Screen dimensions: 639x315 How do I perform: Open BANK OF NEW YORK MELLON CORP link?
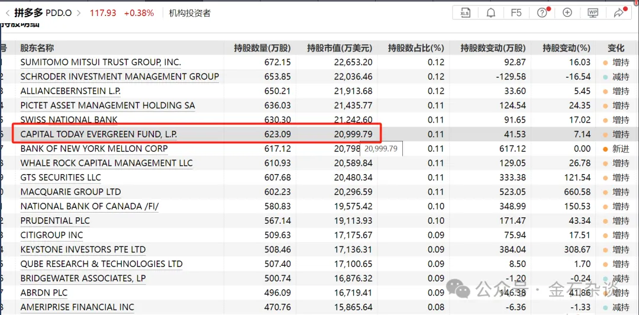point(93,149)
